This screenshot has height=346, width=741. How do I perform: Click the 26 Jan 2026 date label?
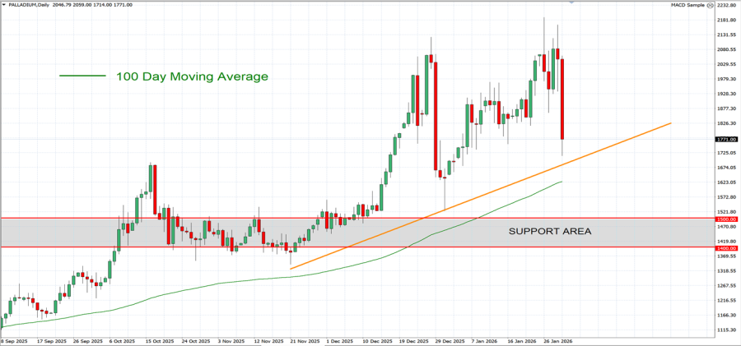(557, 340)
